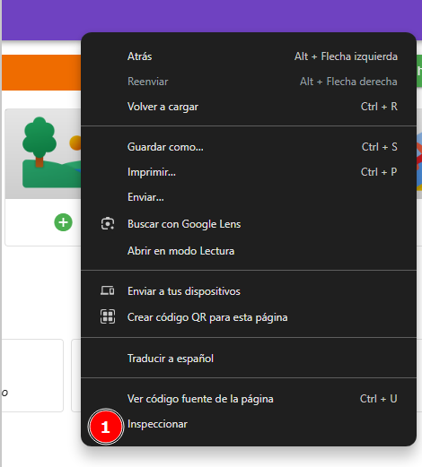Select Crear código QR para esta página
The image size is (422, 467).
coord(249,317)
